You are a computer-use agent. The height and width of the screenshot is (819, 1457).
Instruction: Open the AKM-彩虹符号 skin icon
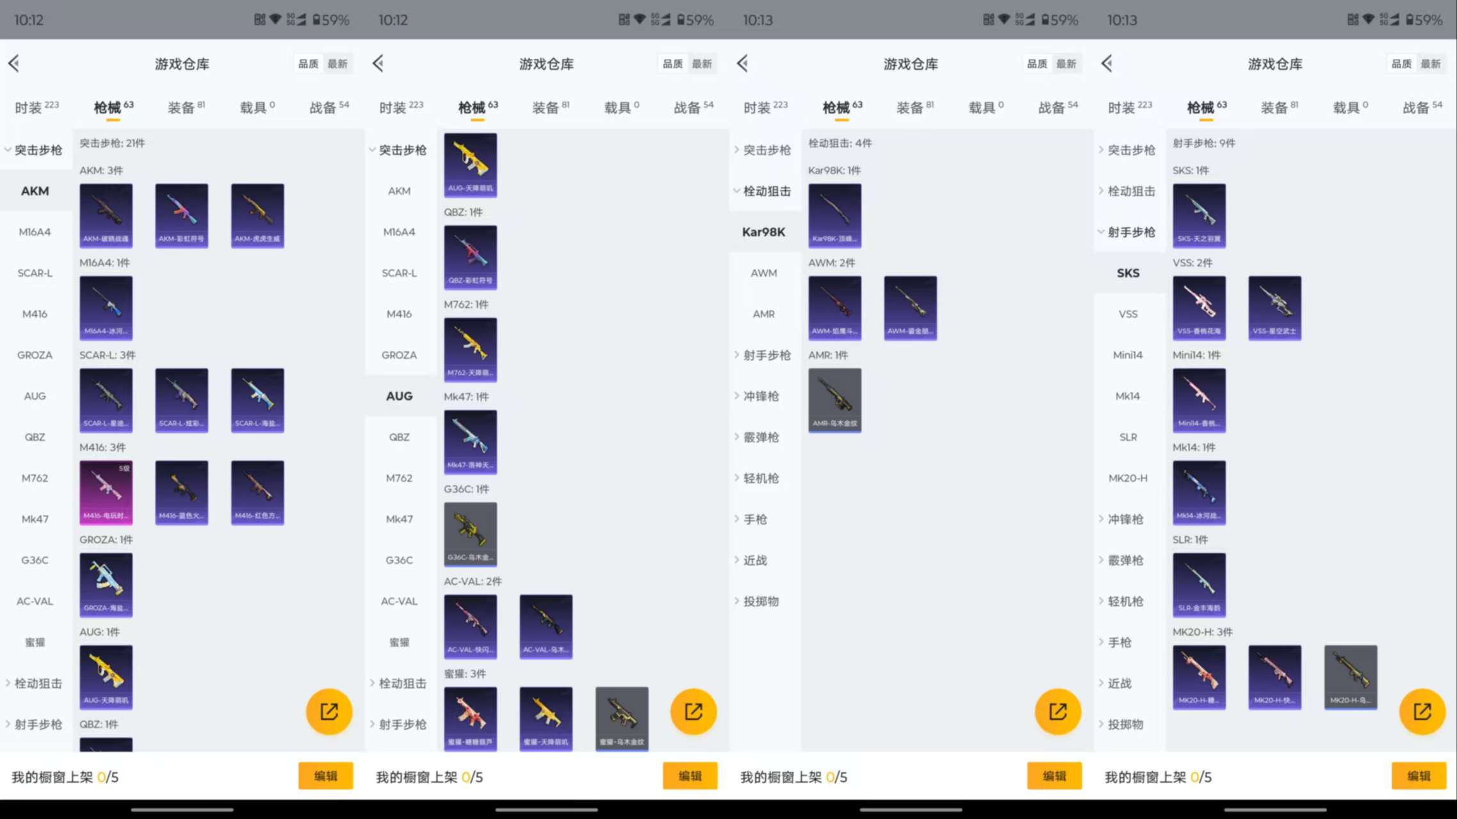182,216
